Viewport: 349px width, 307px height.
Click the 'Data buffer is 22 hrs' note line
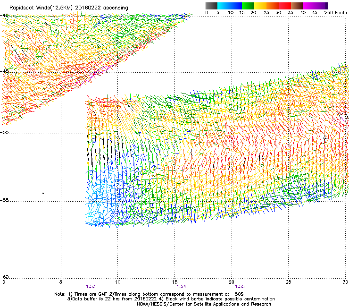tap(171, 299)
